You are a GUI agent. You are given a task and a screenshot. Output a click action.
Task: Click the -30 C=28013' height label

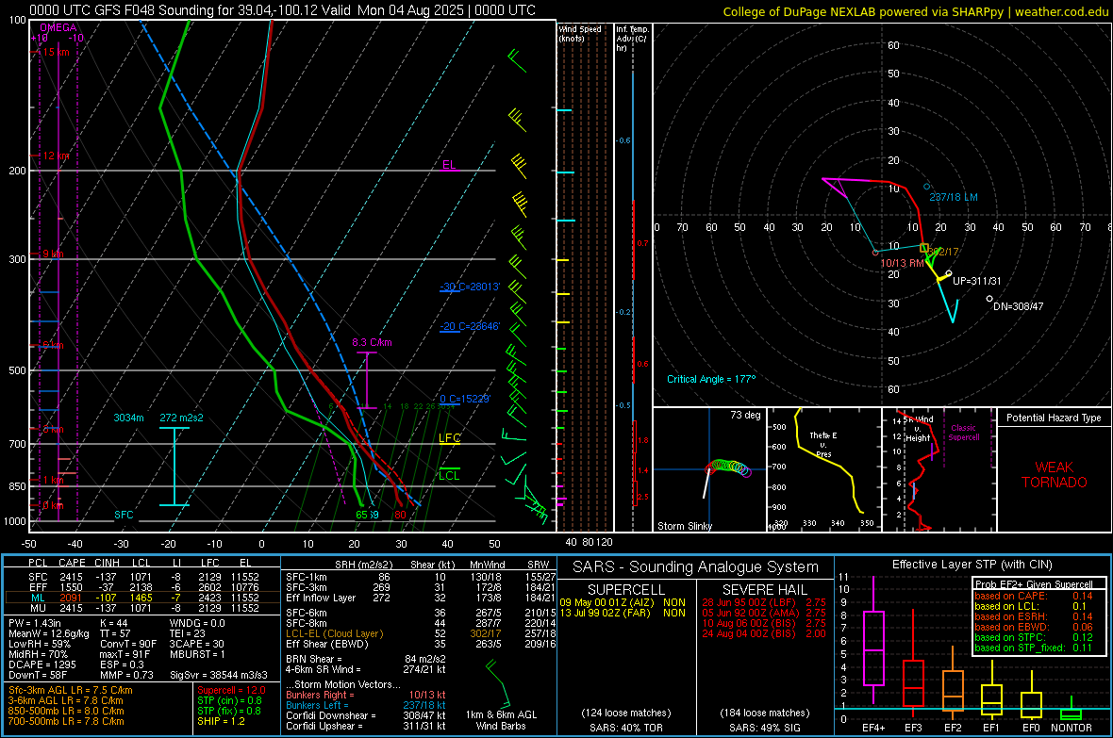click(x=470, y=287)
